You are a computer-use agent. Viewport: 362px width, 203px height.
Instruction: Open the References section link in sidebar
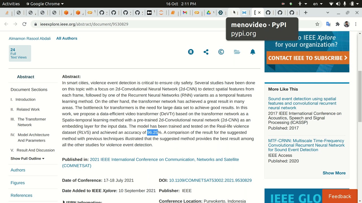click(21, 195)
